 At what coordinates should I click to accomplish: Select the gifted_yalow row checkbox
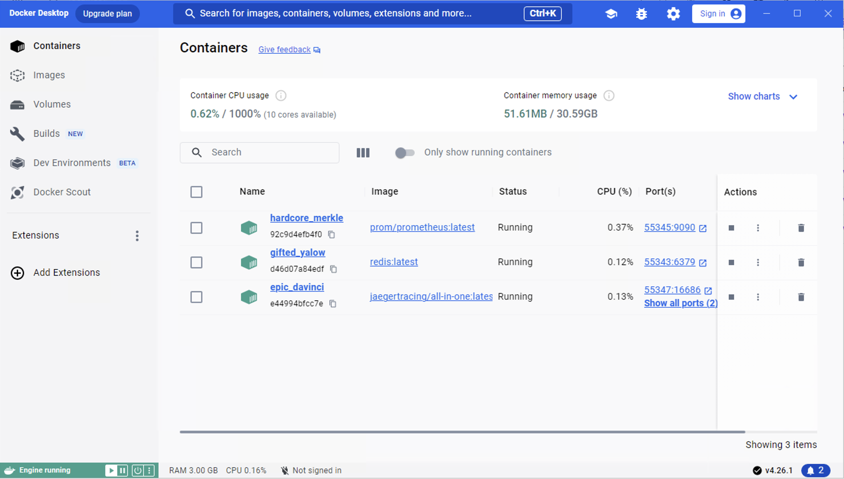point(196,262)
